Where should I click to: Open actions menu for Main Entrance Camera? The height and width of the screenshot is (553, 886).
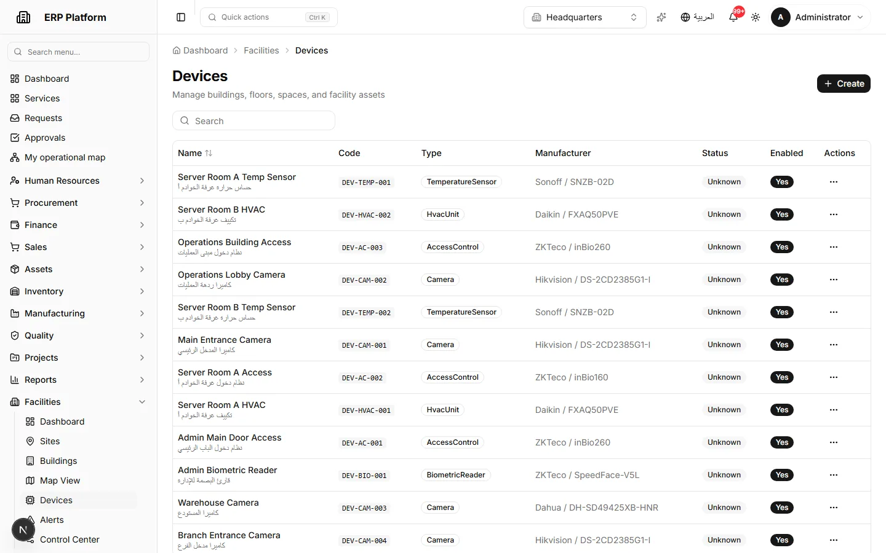[x=834, y=345]
